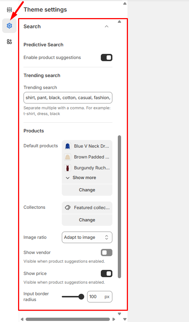Click the Input border radius slider handle
Viewport: 189px width, 322px height.
click(x=81, y=297)
